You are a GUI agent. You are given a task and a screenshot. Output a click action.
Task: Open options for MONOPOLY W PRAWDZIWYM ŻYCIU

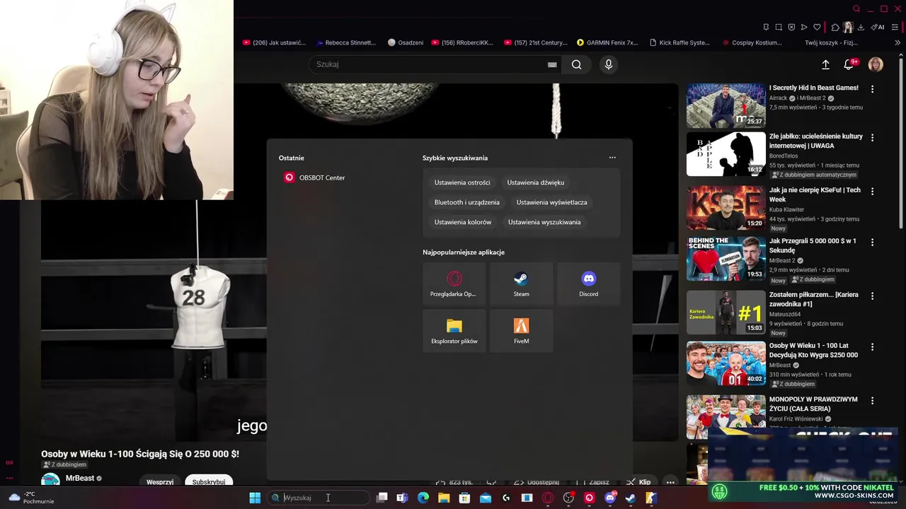pyautogui.click(x=872, y=400)
